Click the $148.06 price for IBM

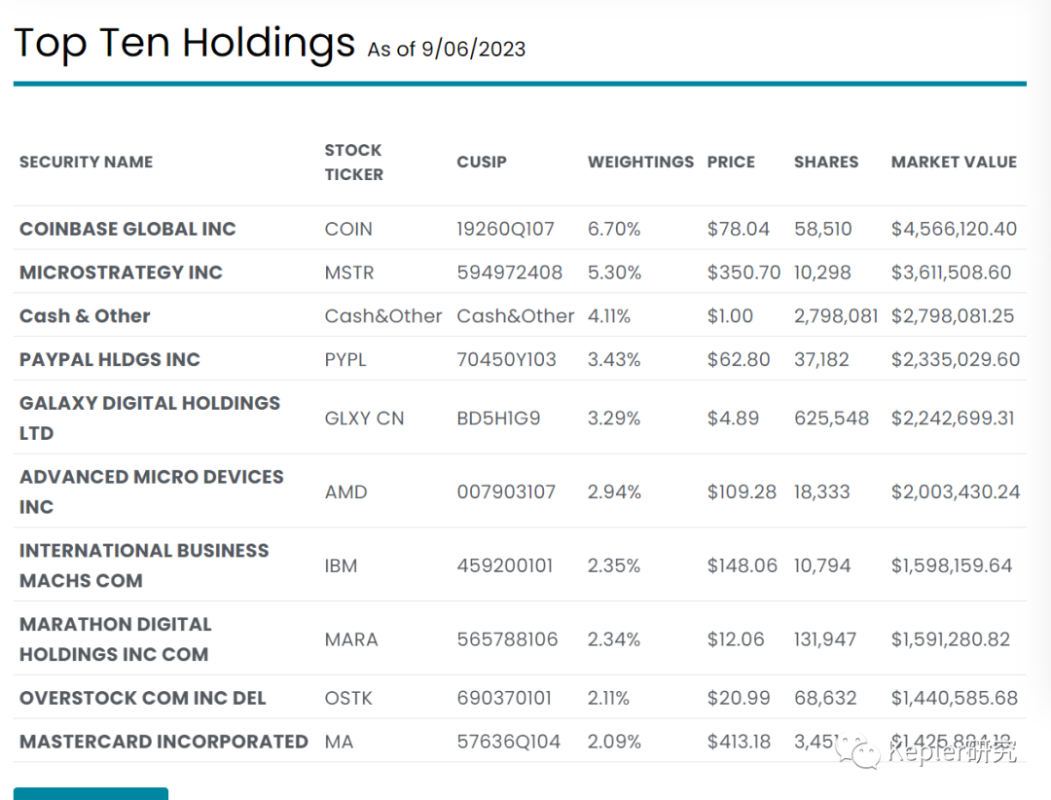coord(742,566)
